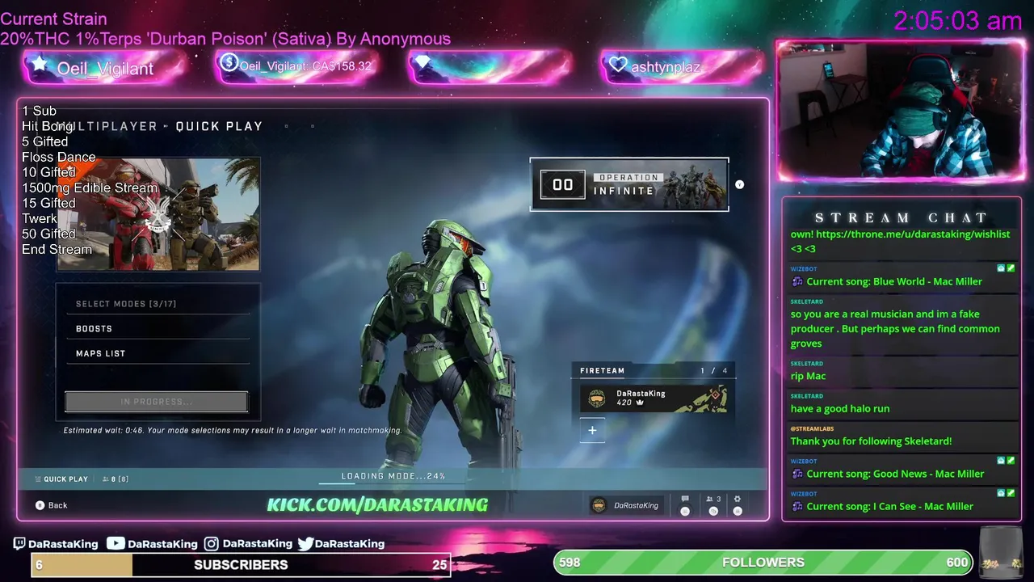Click the B button icon beside Back
The height and width of the screenshot is (582, 1034).
point(40,505)
